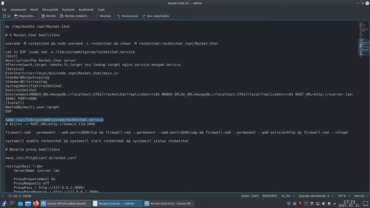Click the '# Atirni -> ROOT_URL' comment line

point(50,124)
